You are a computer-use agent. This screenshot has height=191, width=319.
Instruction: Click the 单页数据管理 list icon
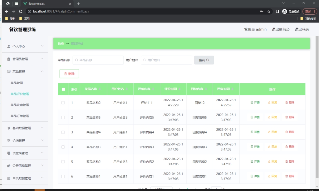coord(9,178)
